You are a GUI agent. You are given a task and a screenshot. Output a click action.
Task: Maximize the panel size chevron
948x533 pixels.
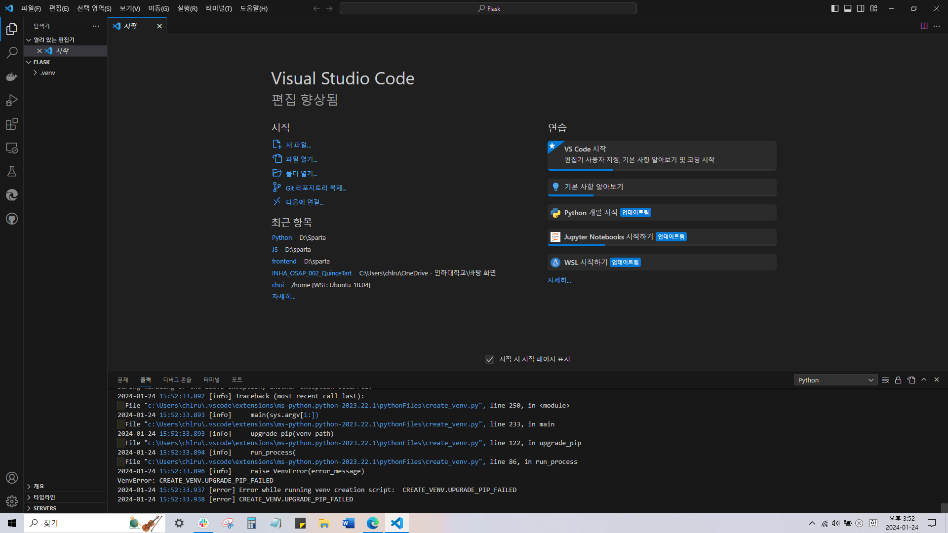924,380
